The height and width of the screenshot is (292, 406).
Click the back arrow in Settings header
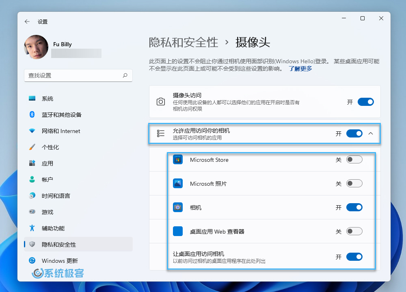[27, 22]
